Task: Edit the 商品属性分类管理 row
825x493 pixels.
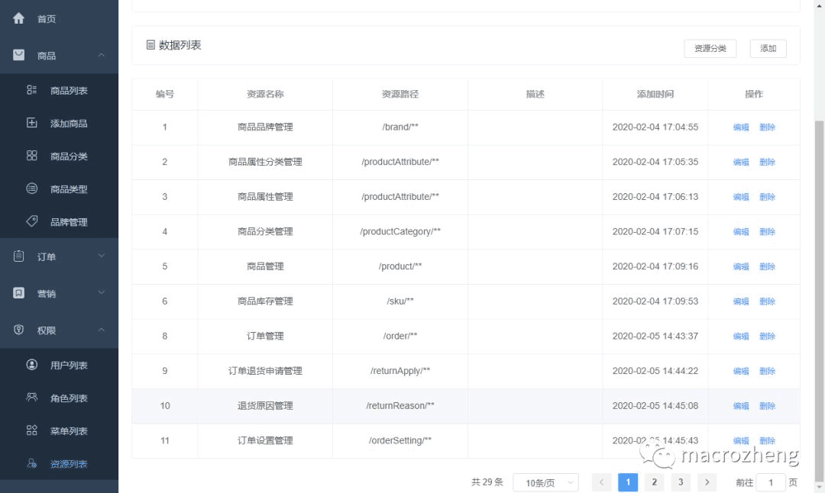Action: click(x=741, y=162)
